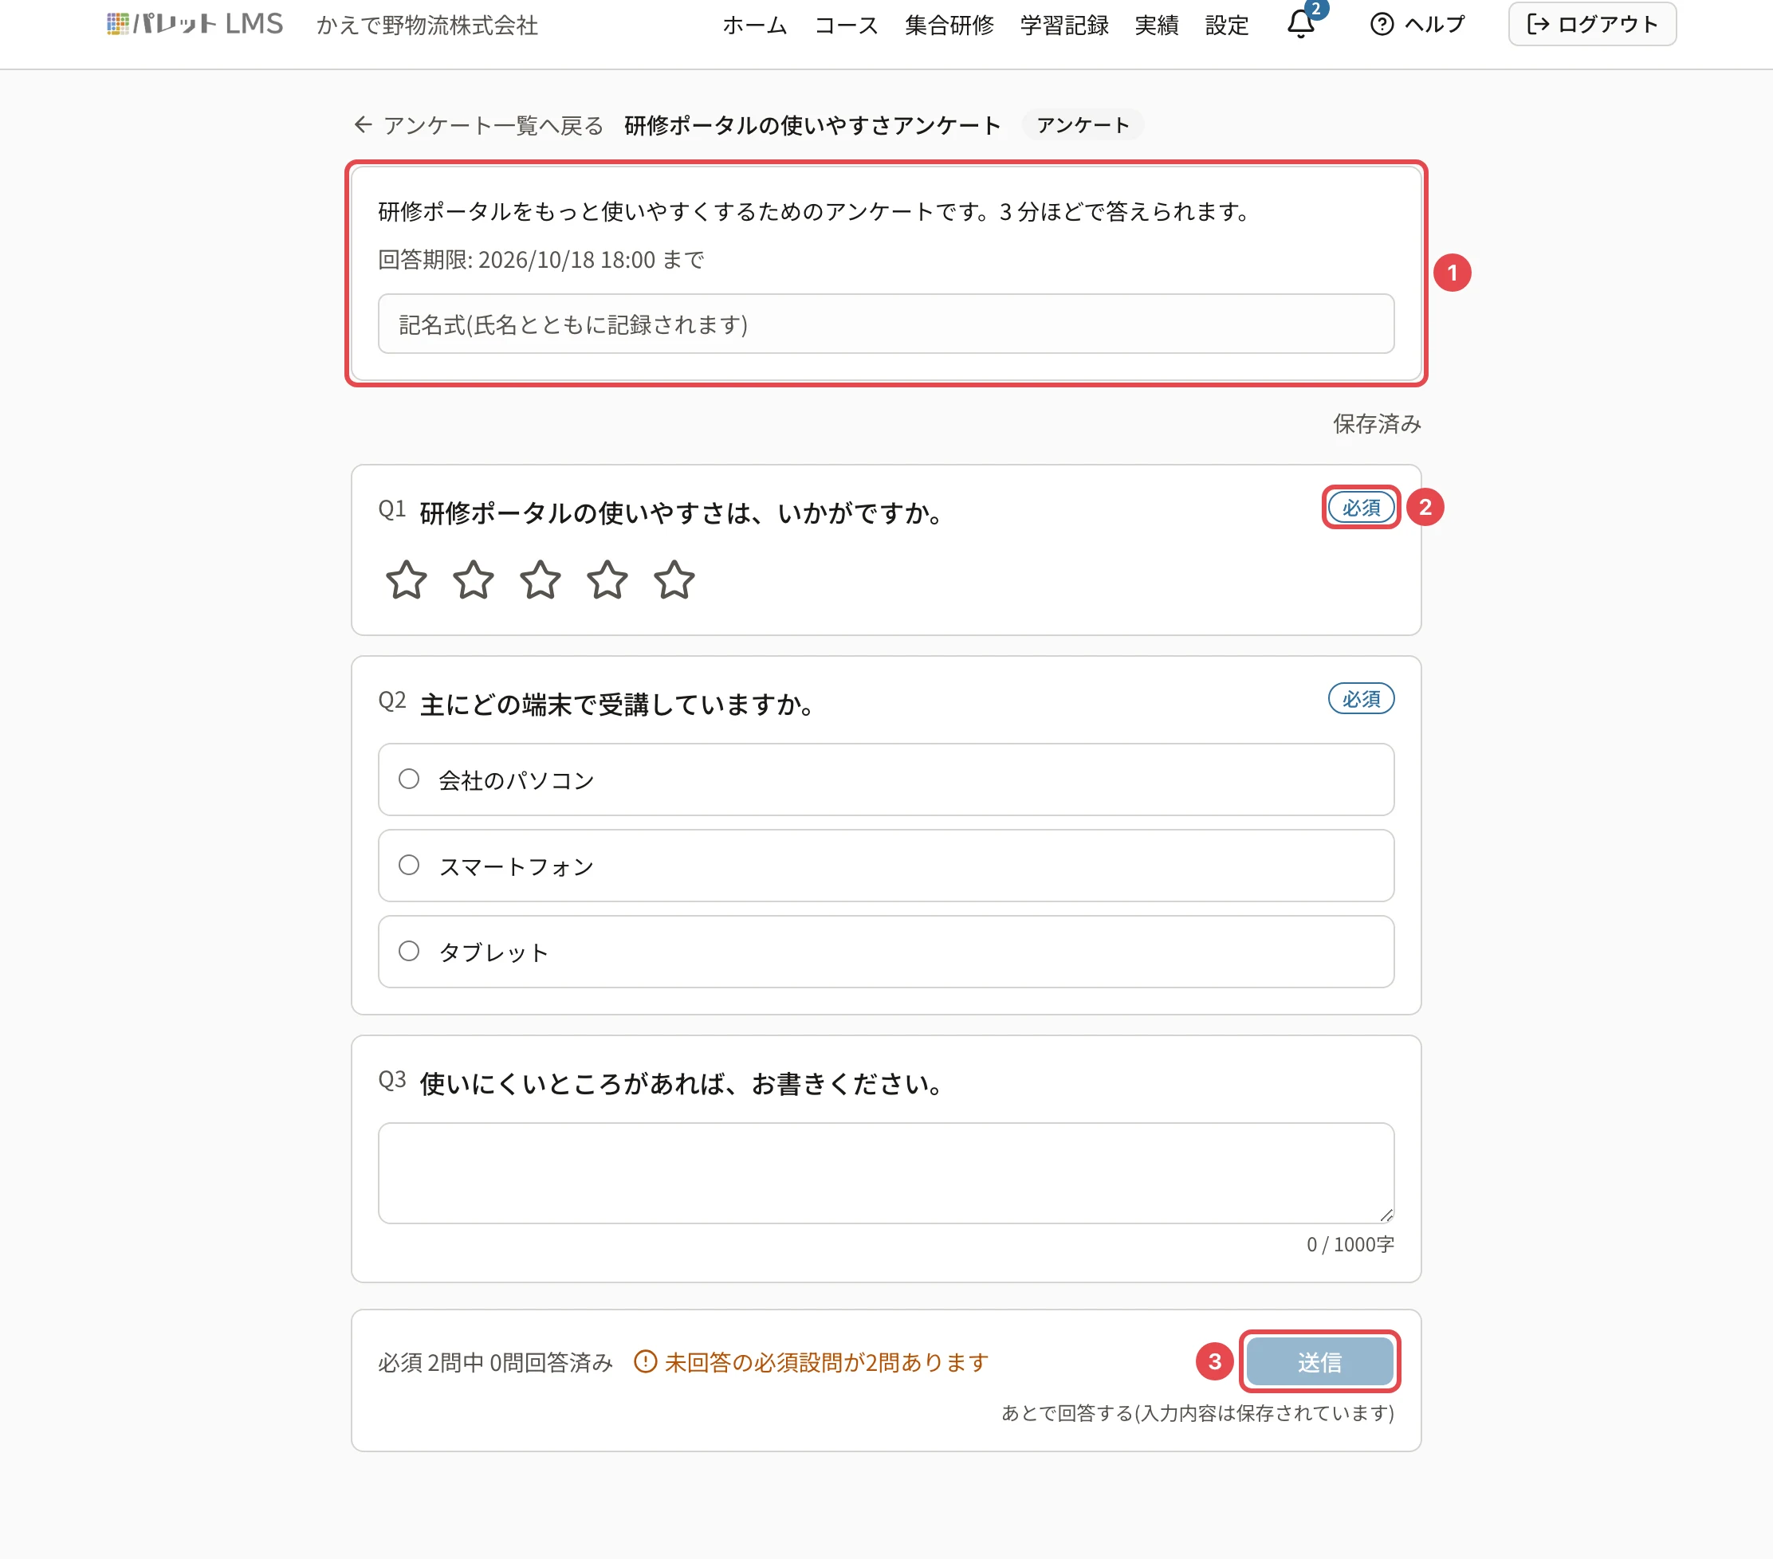Image resolution: width=1773 pixels, height=1559 pixels.
Task: Click the 未回答の必須設問が2問あります warning
Action: click(x=811, y=1362)
